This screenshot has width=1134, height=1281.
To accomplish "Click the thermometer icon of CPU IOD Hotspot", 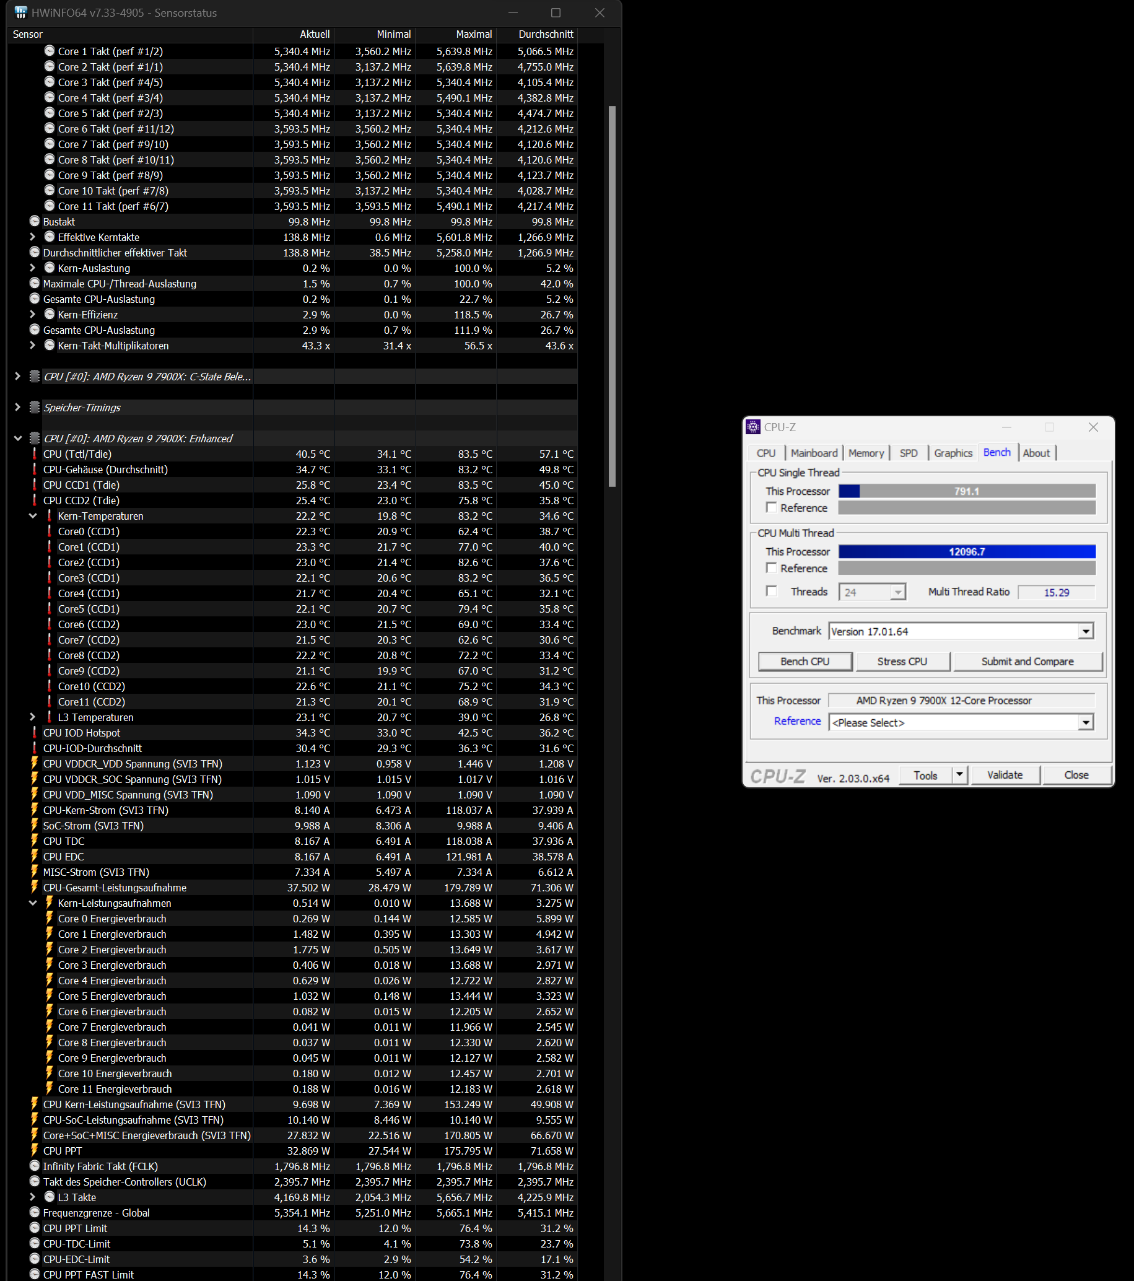I will tap(35, 732).
